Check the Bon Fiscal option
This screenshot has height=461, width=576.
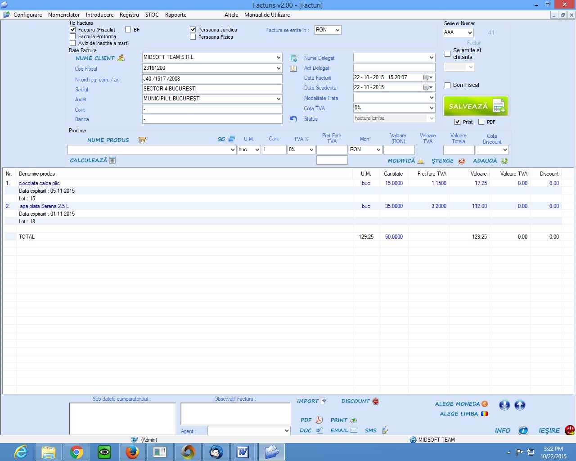(x=447, y=85)
